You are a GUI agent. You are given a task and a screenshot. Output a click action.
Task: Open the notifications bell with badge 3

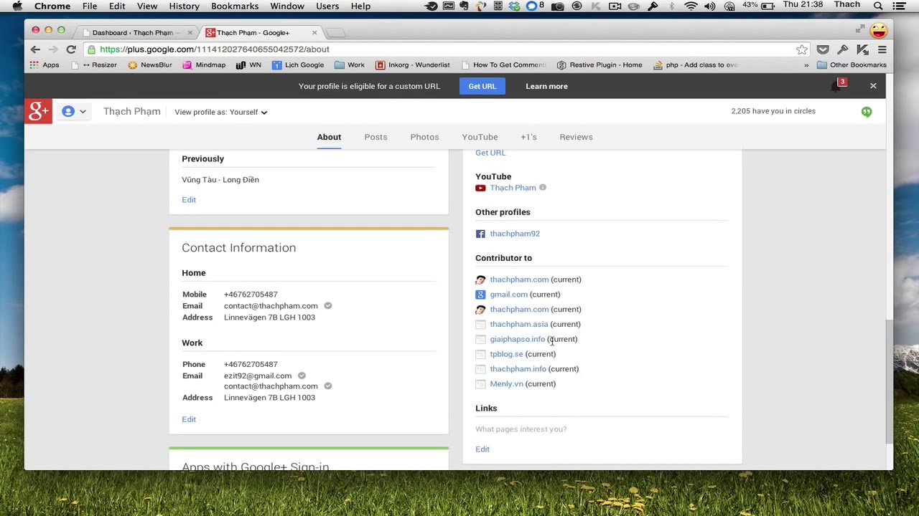pos(837,86)
